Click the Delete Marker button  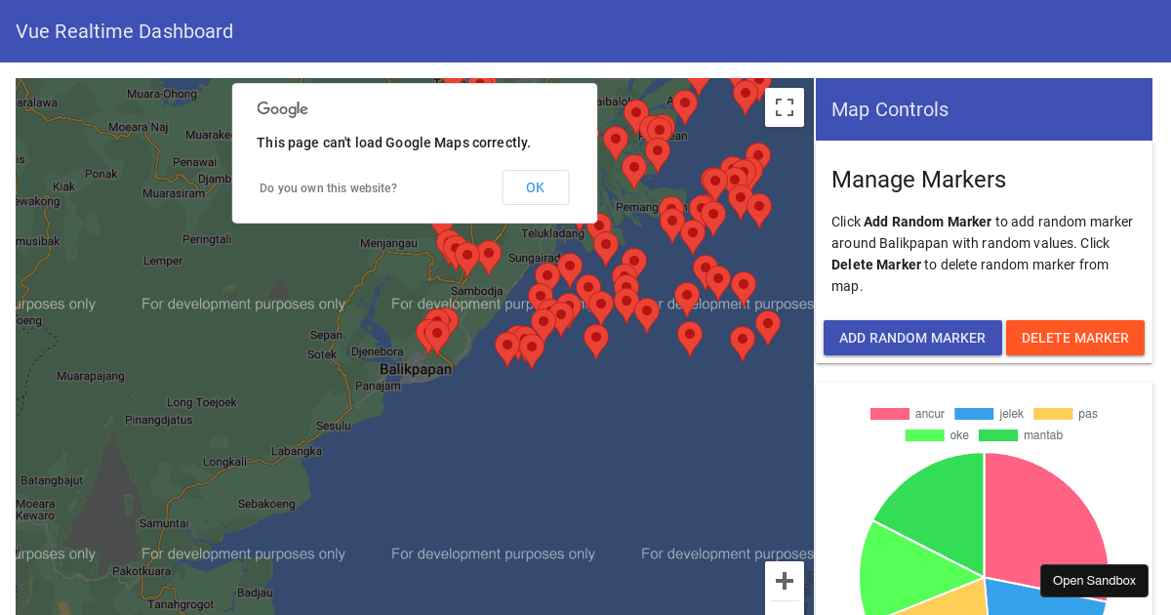[x=1074, y=338]
